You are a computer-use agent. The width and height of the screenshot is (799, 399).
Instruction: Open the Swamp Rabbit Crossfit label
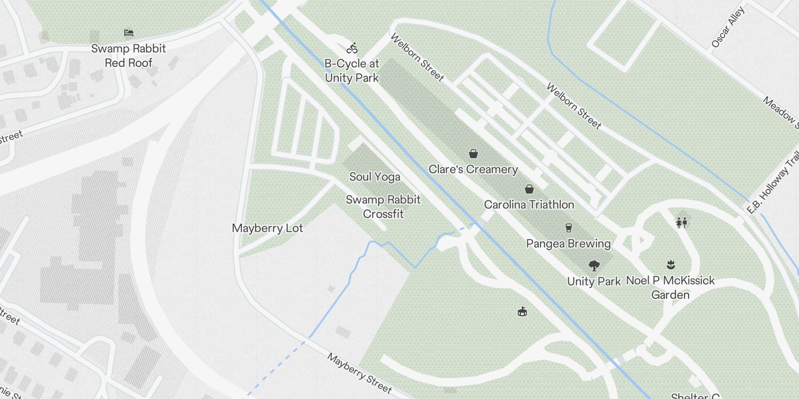[x=383, y=206]
